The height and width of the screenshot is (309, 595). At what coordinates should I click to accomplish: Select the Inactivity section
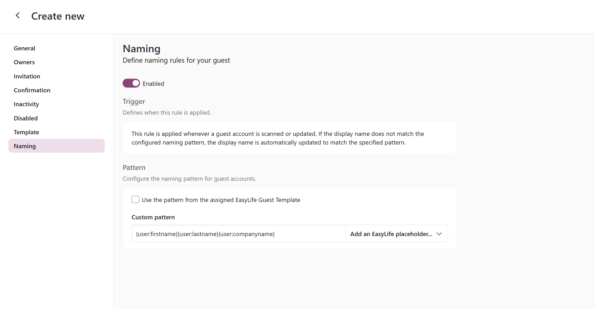point(26,104)
